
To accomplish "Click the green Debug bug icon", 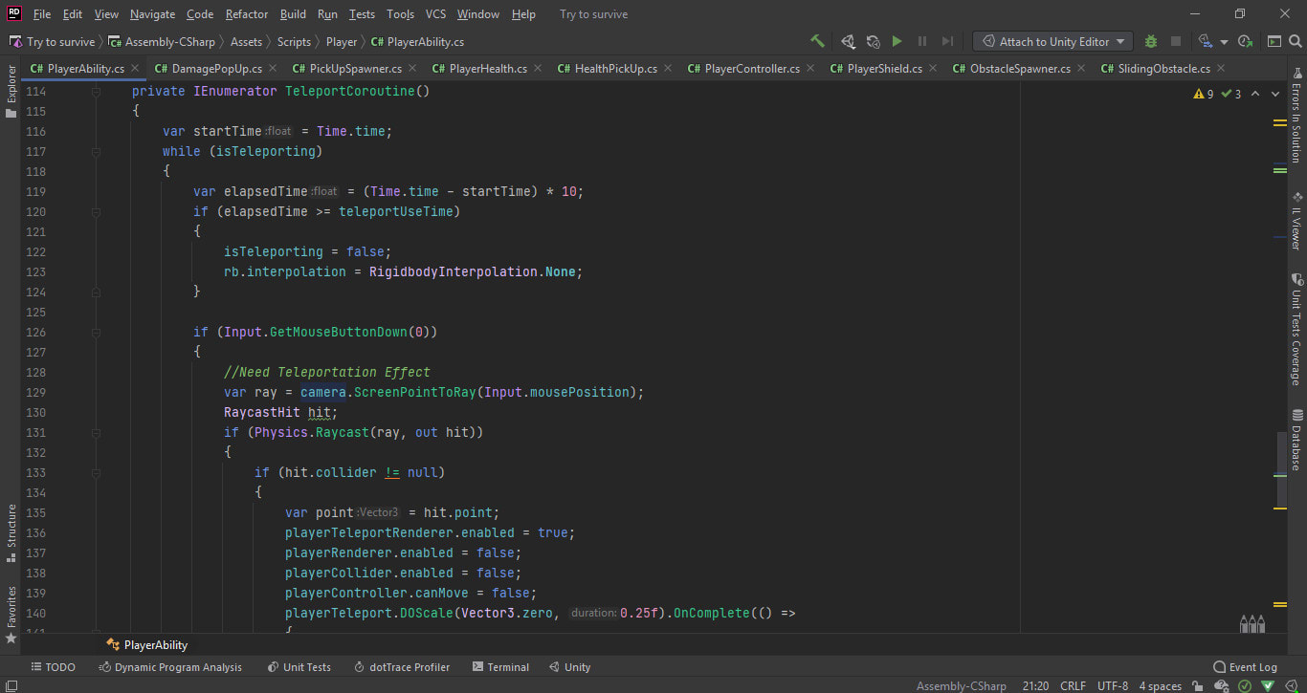I will pyautogui.click(x=1150, y=41).
